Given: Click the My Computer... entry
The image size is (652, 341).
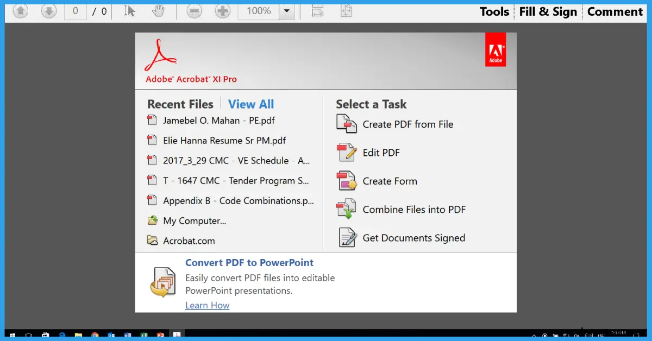Looking at the screenshot, I should coord(195,221).
